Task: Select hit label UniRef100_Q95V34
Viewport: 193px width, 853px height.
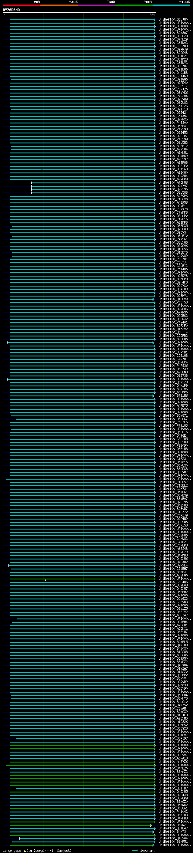Action: 173,232
